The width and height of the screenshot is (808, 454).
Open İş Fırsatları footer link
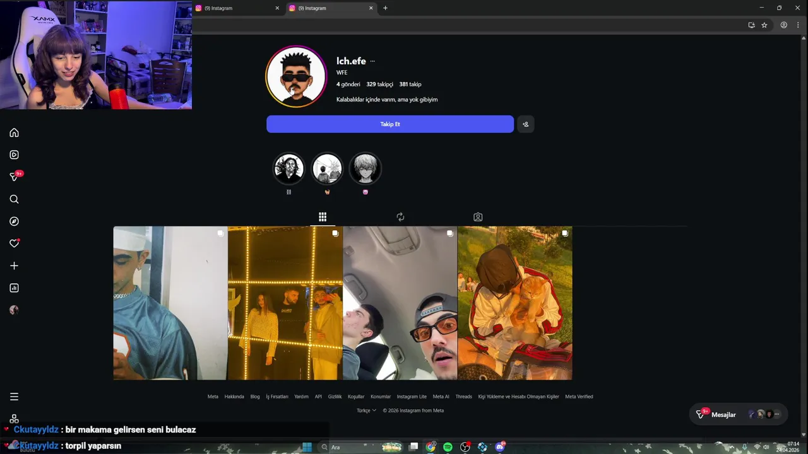click(x=277, y=397)
